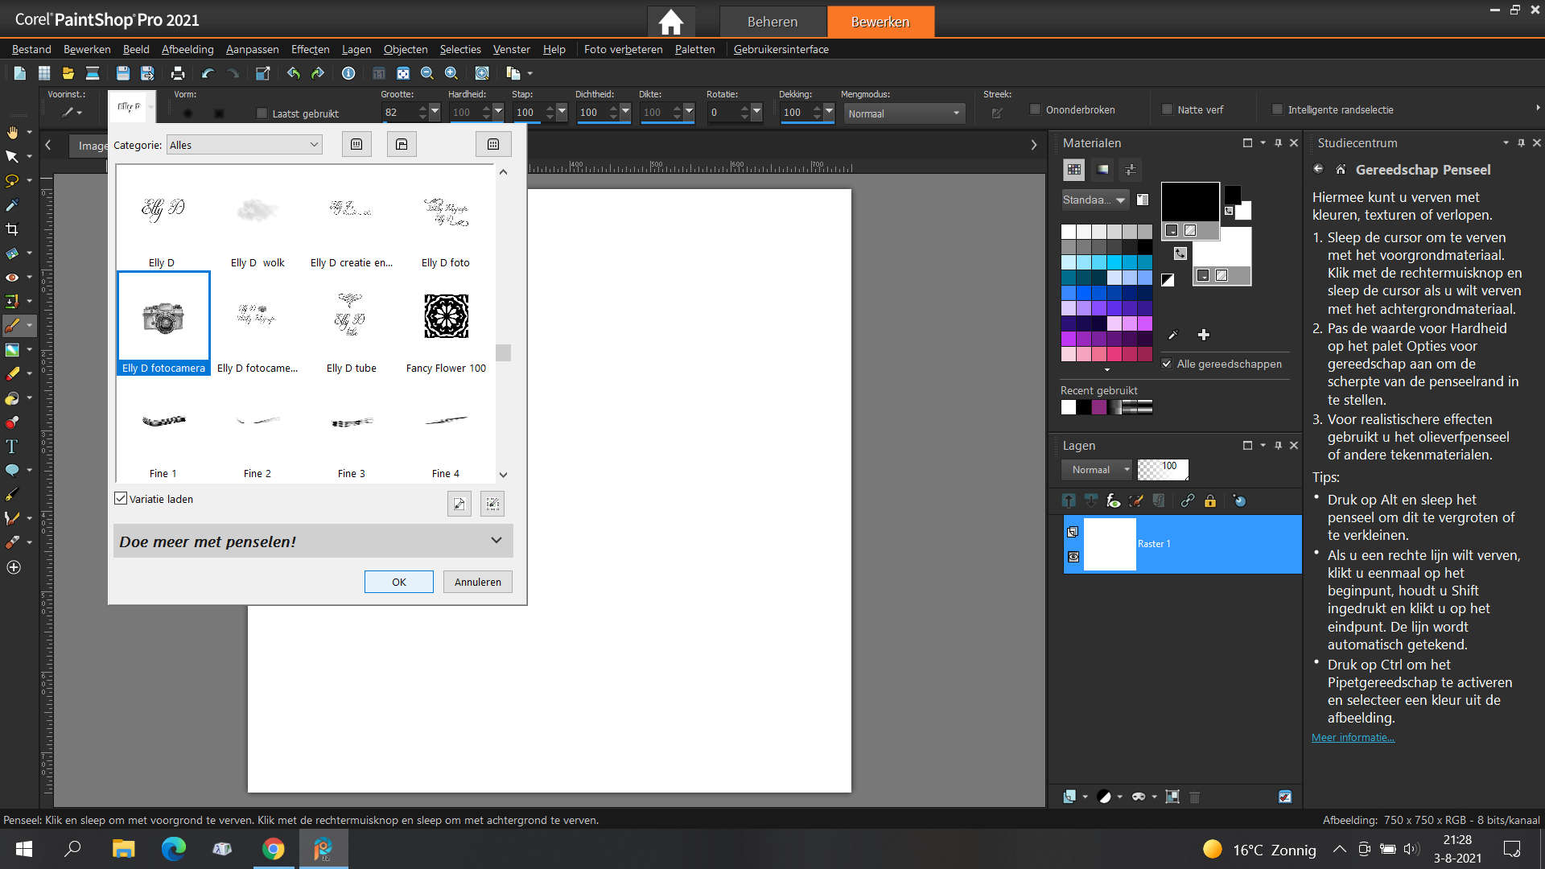Screen dimensions: 1545x869
Task: Open the Mengmodus Normaal dropdown
Action: pyautogui.click(x=904, y=113)
